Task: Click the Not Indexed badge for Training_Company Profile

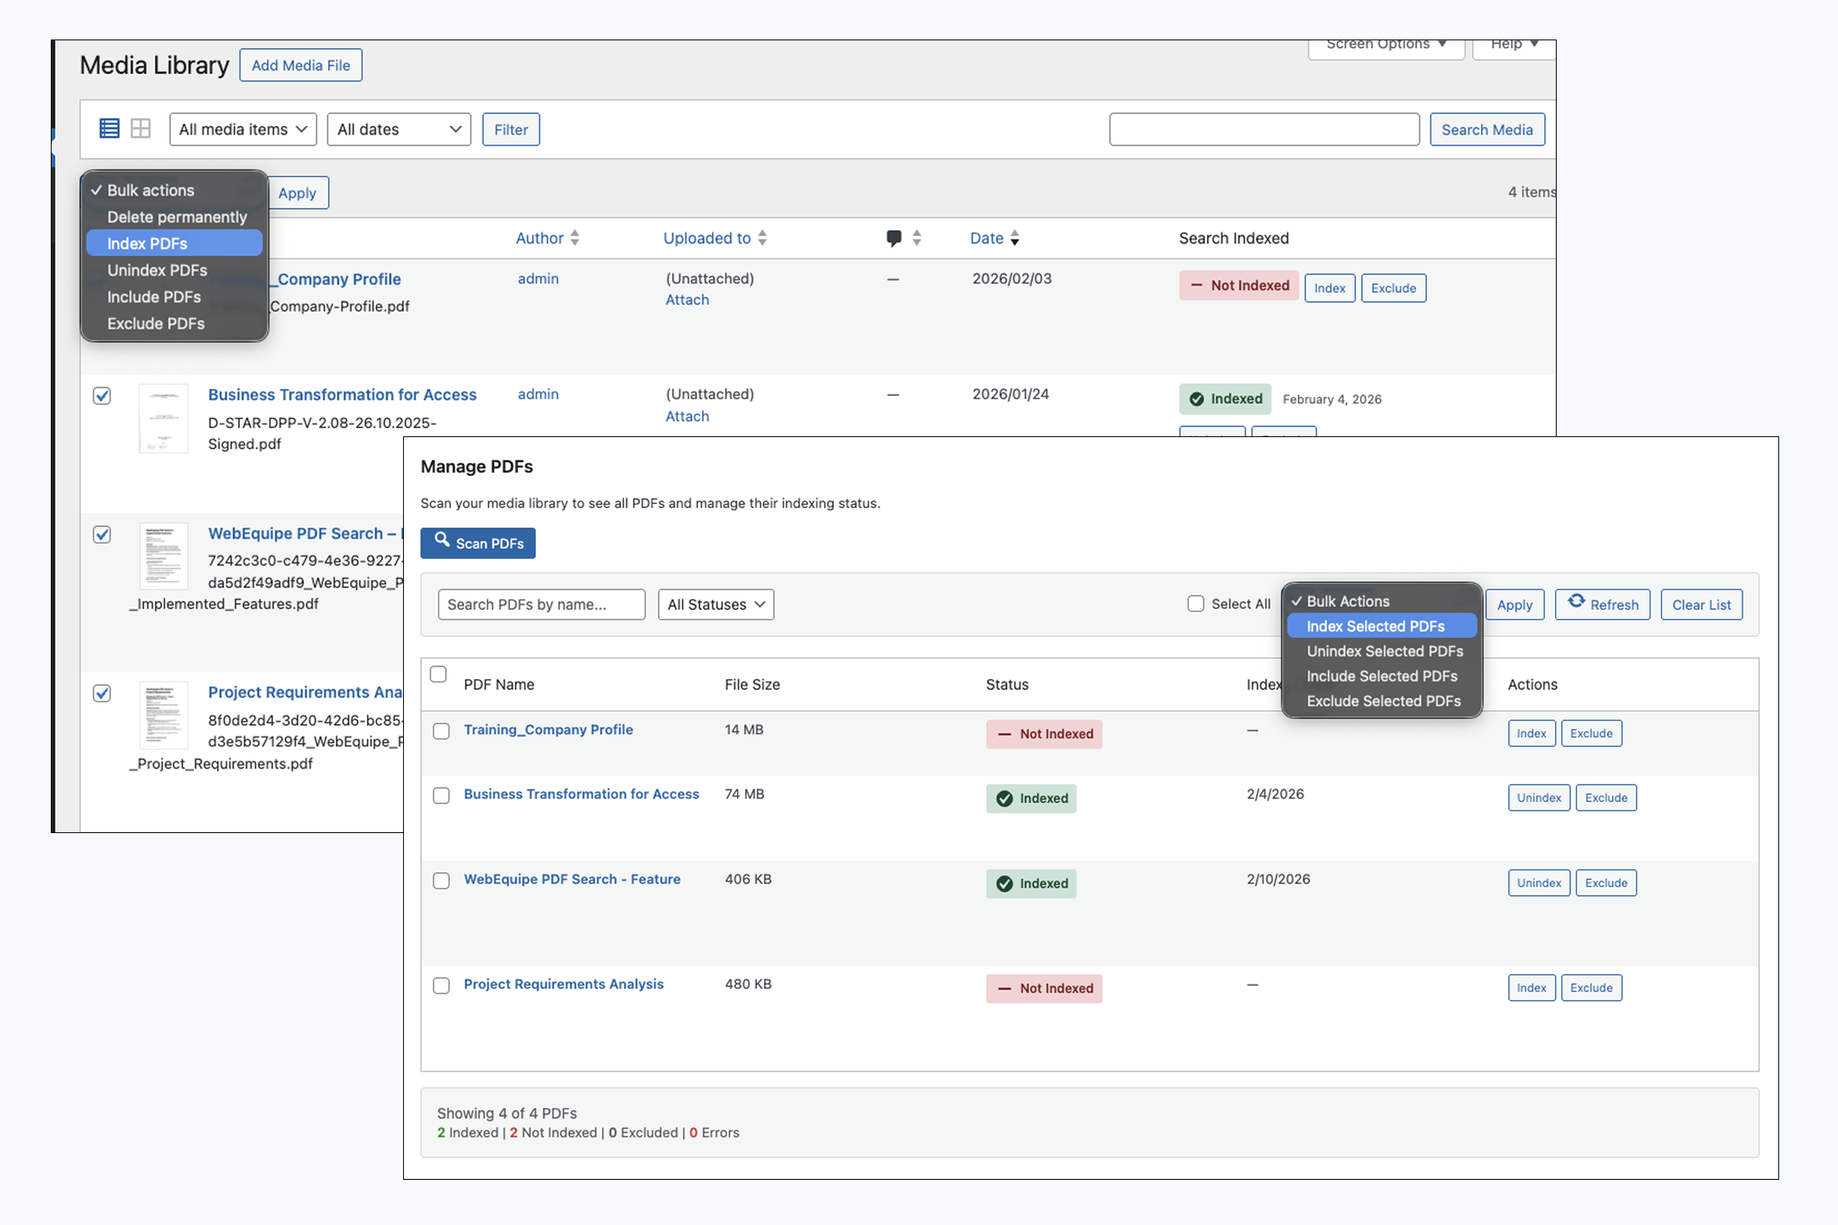Action: pos(1043,734)
